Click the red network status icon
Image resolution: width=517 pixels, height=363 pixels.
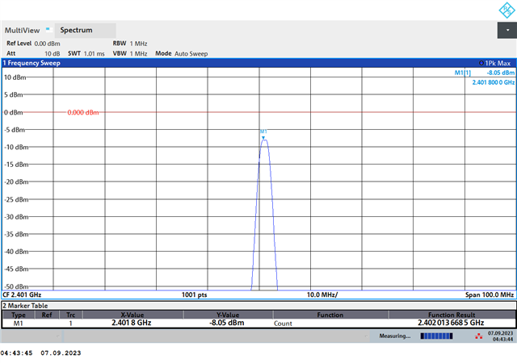click(x=478, y=336)
